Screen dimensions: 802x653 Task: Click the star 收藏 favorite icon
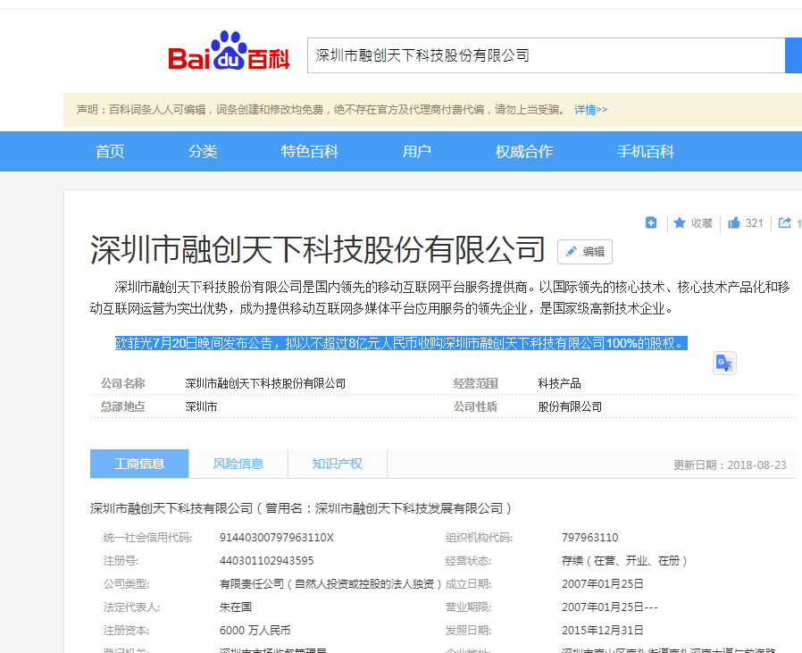click(x=680, y=222)
